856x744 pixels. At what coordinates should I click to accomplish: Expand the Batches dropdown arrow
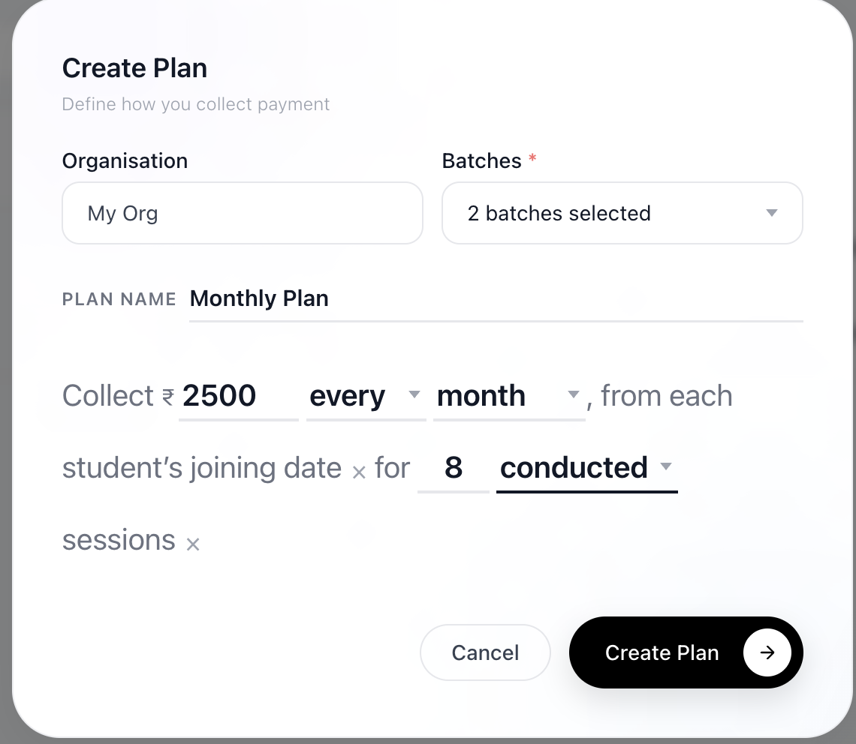pyautogui.click(x=771, y=213)
